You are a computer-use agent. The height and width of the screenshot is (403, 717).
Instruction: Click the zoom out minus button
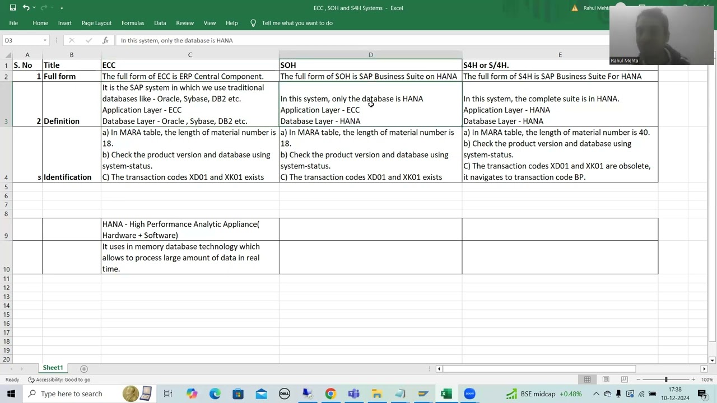pos(639,379)
